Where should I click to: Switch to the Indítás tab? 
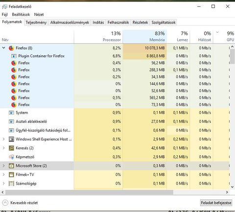(x=98, y=23)
